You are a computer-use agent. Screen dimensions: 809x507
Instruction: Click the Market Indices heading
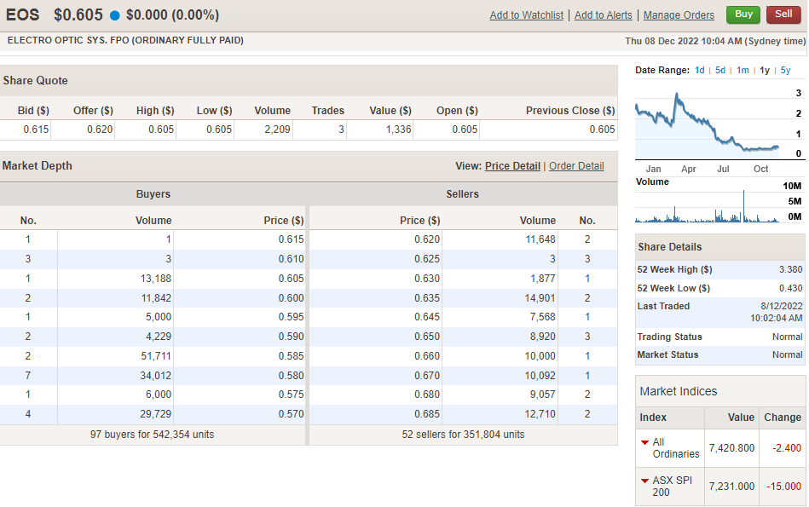[x=679, y=391]
